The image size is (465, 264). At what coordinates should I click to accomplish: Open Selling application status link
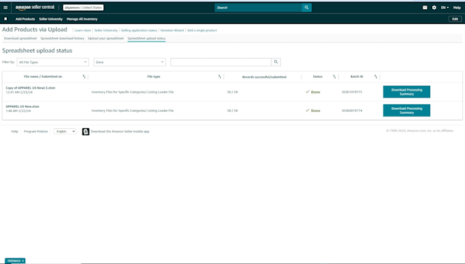(139, 31)
